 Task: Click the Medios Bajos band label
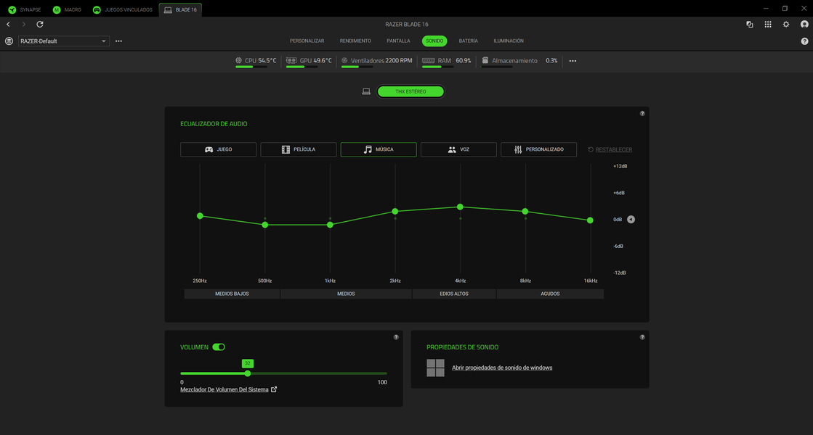(x=232, y=294)
